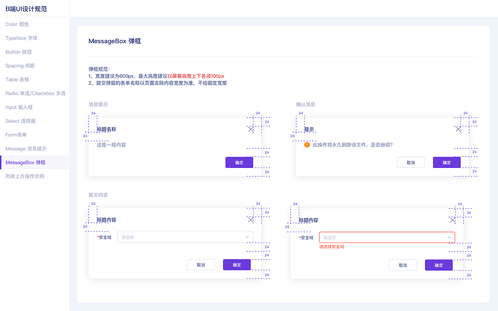The width and height of the screenshot is (498, 311).
Task: Click the 消息提示 section label
Action: (98, 104)
